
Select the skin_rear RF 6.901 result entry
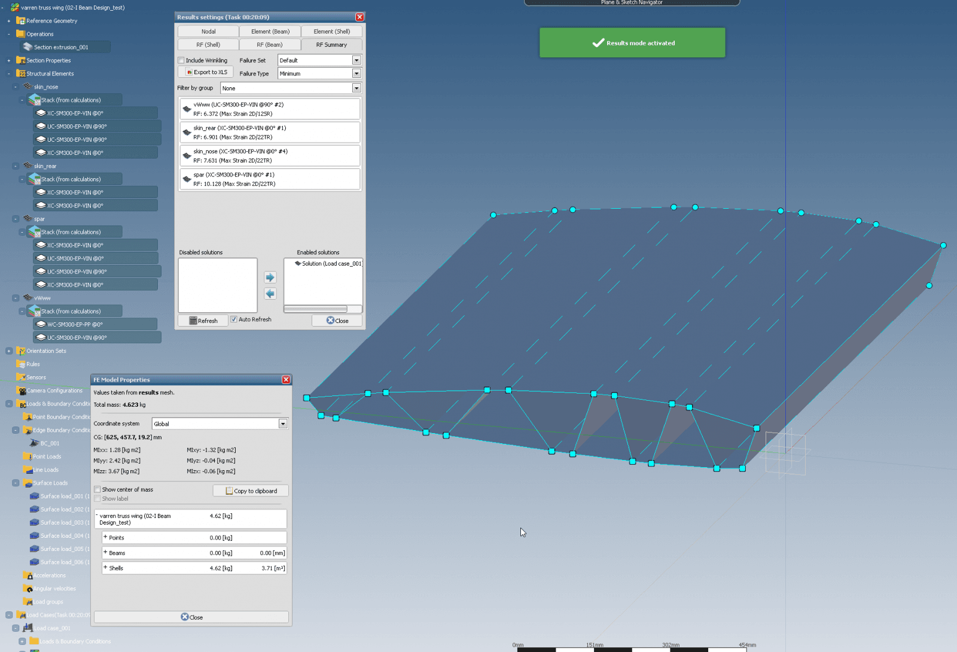pos(270,132)
